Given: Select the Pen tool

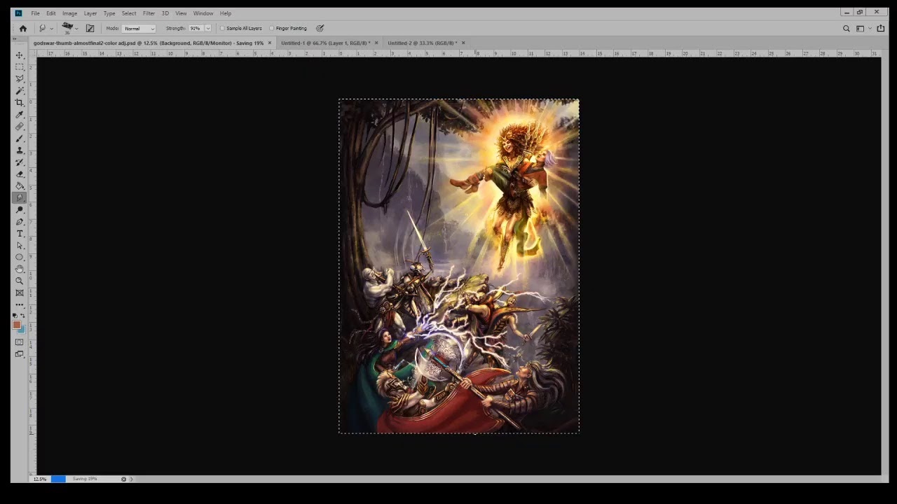Looking at the screenshot, I should click(20, 222).
